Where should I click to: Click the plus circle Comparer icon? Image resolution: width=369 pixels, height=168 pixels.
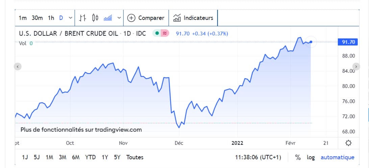point(131,18)
